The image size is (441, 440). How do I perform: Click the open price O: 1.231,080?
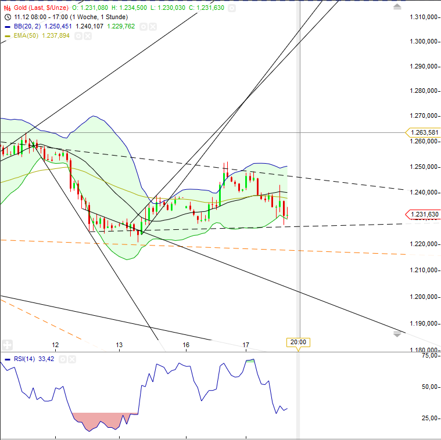coord(90,8)
